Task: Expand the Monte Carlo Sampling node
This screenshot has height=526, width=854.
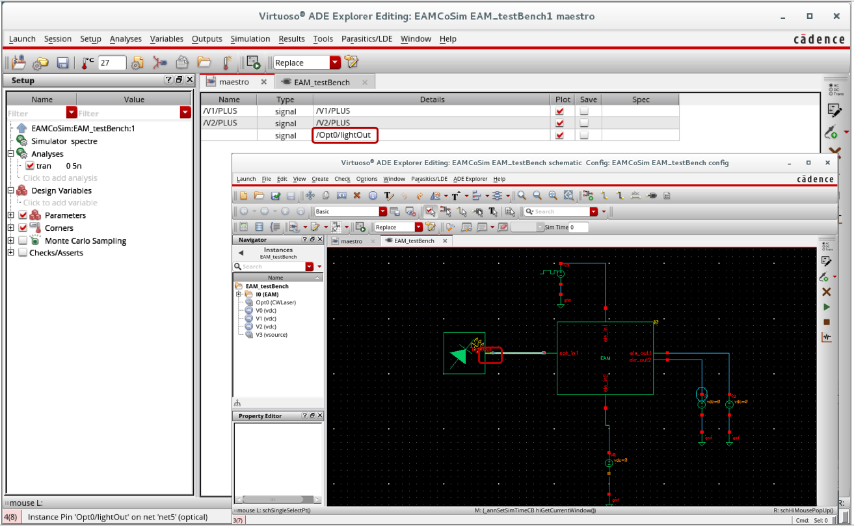Action: pyautogui.click(x=10, y=241)
